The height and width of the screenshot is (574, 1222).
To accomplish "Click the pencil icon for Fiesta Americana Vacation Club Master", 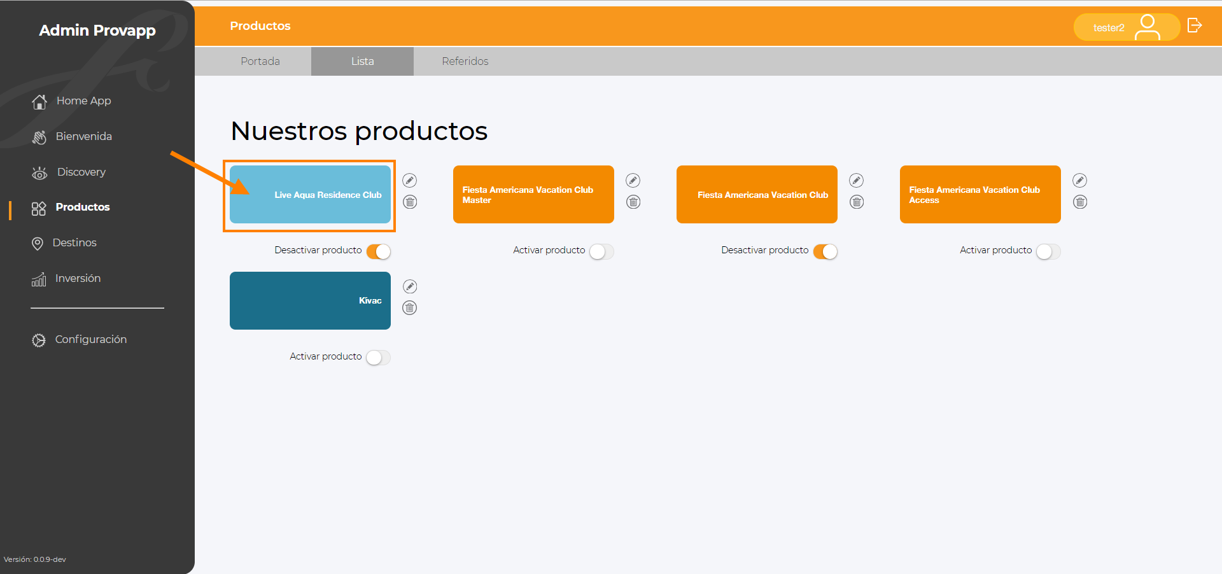I will (633, 181).
